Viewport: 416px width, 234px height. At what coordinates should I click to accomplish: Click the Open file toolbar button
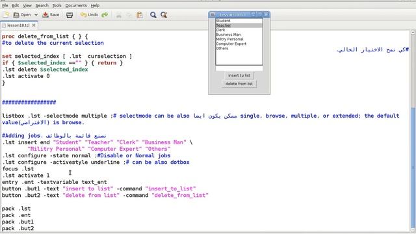tap(22, 15)
